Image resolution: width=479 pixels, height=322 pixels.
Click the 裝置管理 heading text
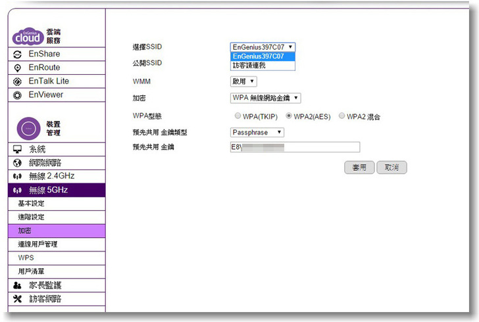pos(53,129)
